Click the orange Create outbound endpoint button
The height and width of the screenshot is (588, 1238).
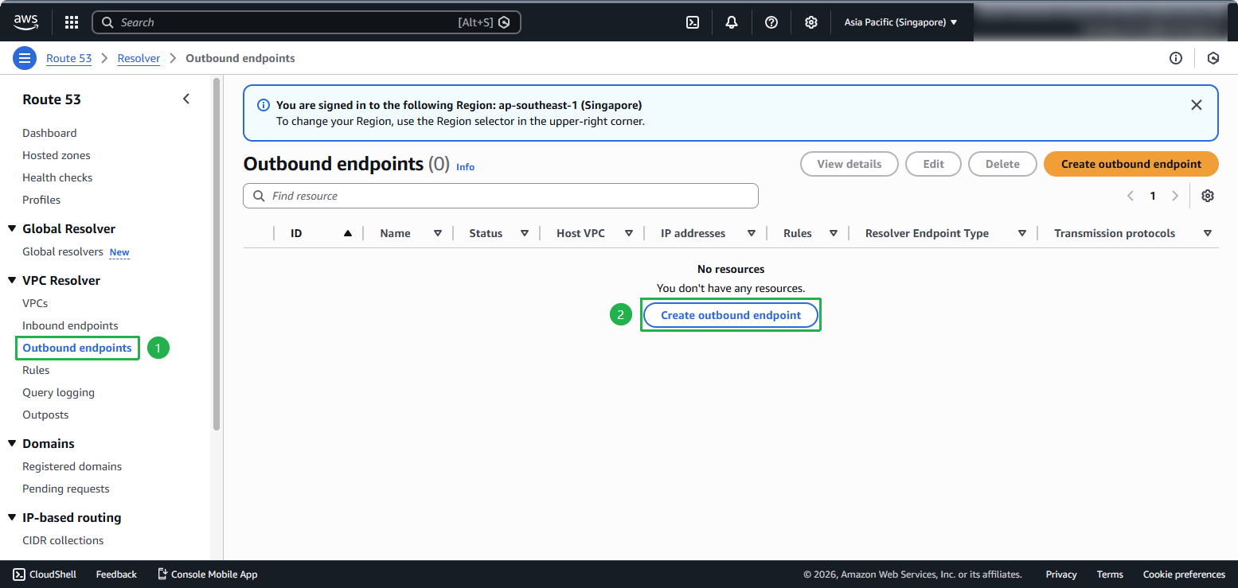(x=1131, y=164)
